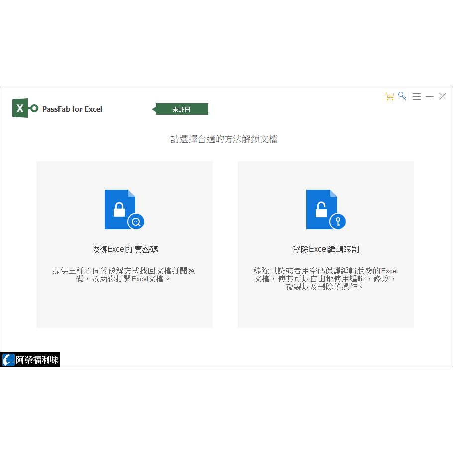Viewport: 453px width, 453px height.
Task: Click the PassFab for Excel title text
Action: click(72, 109)
